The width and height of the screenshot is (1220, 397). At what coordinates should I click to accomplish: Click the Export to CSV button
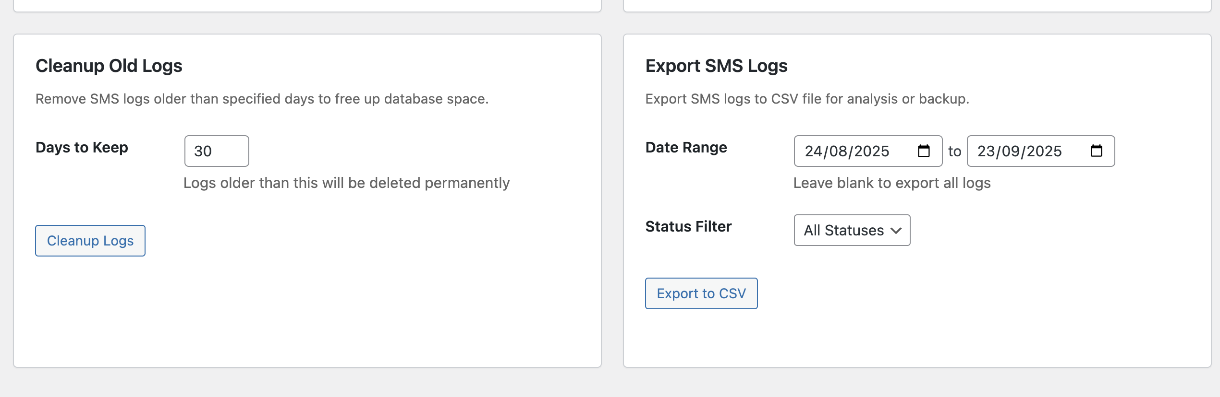(701, 293)
